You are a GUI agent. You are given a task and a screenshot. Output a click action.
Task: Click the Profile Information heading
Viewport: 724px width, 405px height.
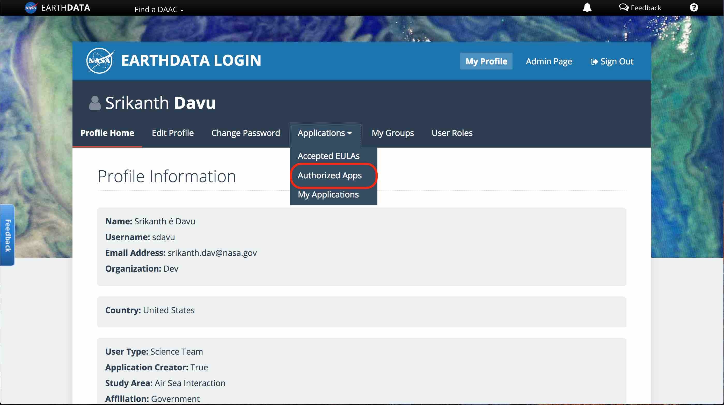[167, 177]
